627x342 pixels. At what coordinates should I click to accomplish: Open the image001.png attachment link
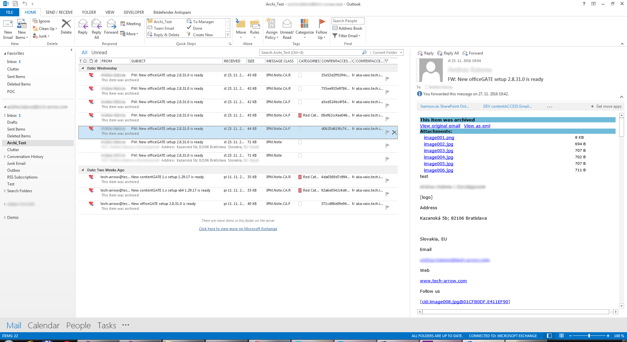click(x=439, y=138)
